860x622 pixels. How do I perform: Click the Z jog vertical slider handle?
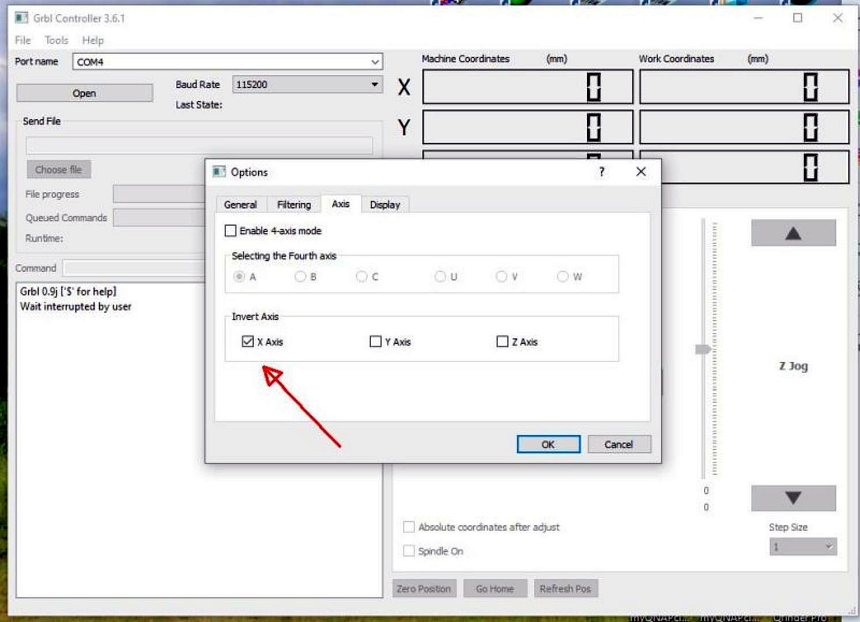click(x=703, y=350)
